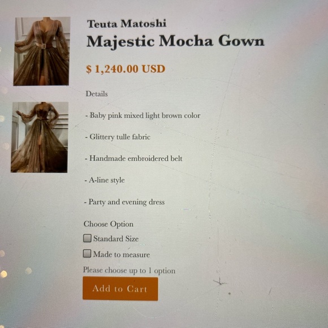Image resolution: width=328 pixels, height=328 pixels.
Task: Select the Baby pink mixed light brown line
Action: coord(143,116)
